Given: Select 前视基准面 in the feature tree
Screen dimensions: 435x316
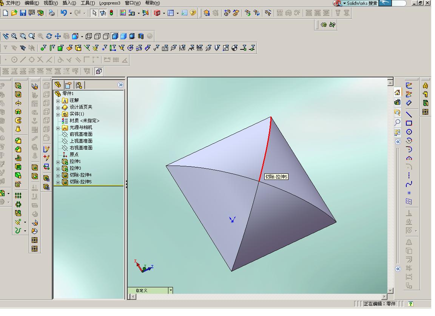Looking at the screenshot, I should pos(81,134).
